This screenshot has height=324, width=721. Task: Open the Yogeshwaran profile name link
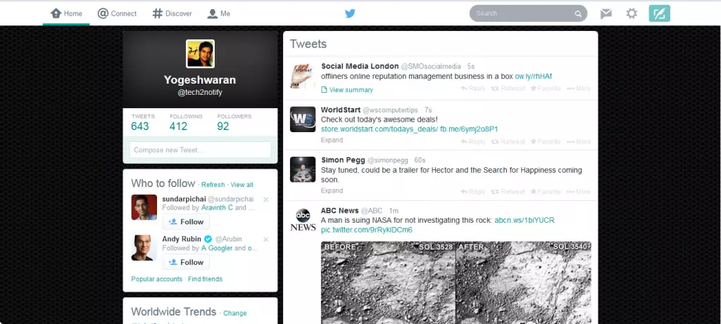200,80
